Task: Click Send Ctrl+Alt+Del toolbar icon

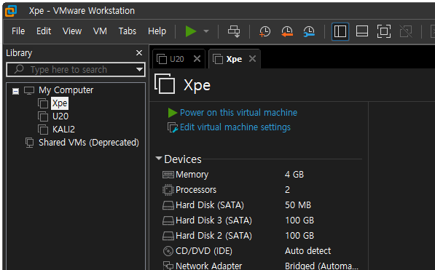Action: pyautogui.click(x=234, y=31)
